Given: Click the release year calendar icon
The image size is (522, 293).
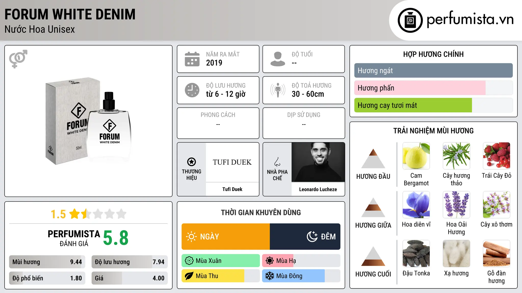Looking at the screenshot, I should (x=192, y=59).
